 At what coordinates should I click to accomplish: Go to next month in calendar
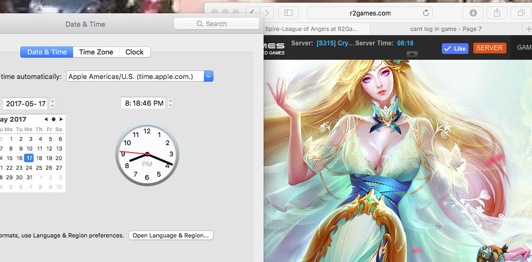[61, 119]
